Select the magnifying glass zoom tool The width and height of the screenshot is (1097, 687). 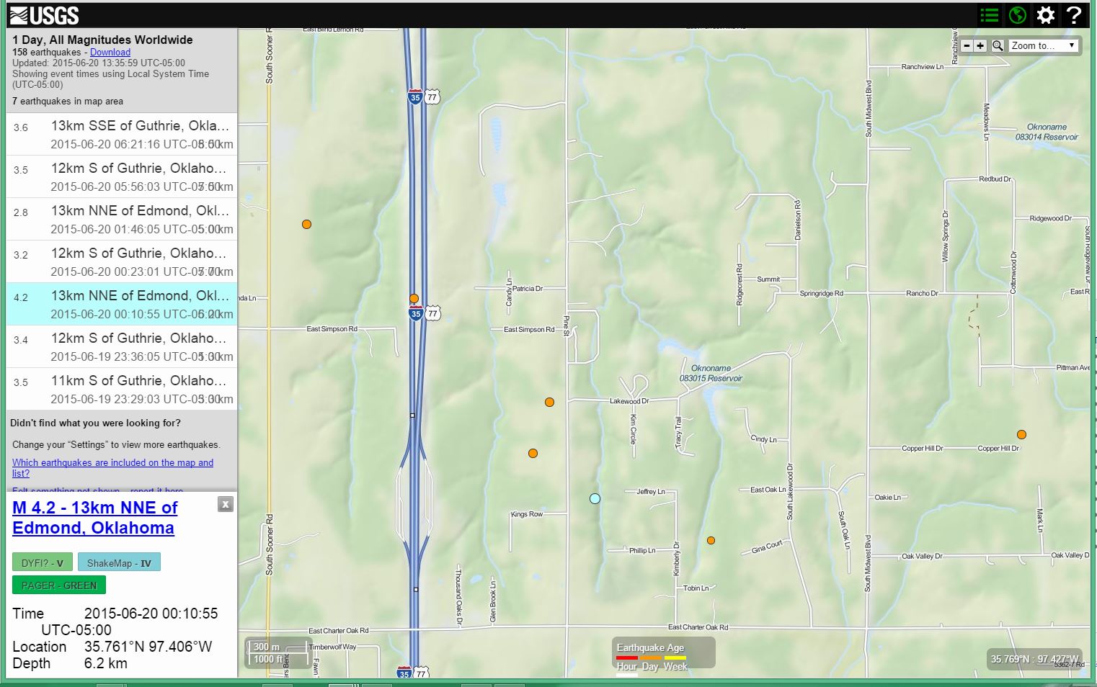(998, 45)
